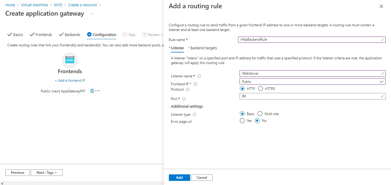Navigate to Virtual machines in breadcrumb
The height and width of the screenshot is (185, 391).
tap(34, 5)
